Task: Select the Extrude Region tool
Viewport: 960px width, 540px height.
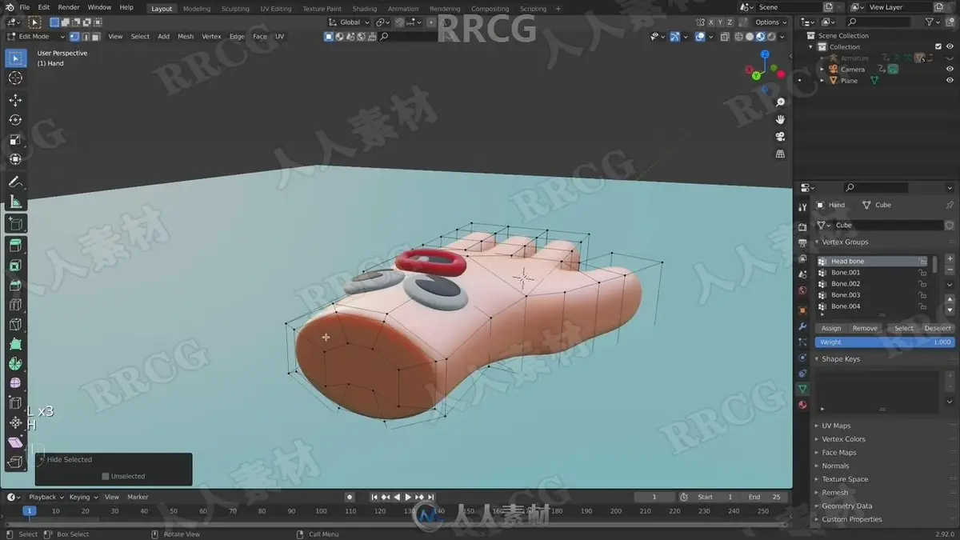Action: 15,246
